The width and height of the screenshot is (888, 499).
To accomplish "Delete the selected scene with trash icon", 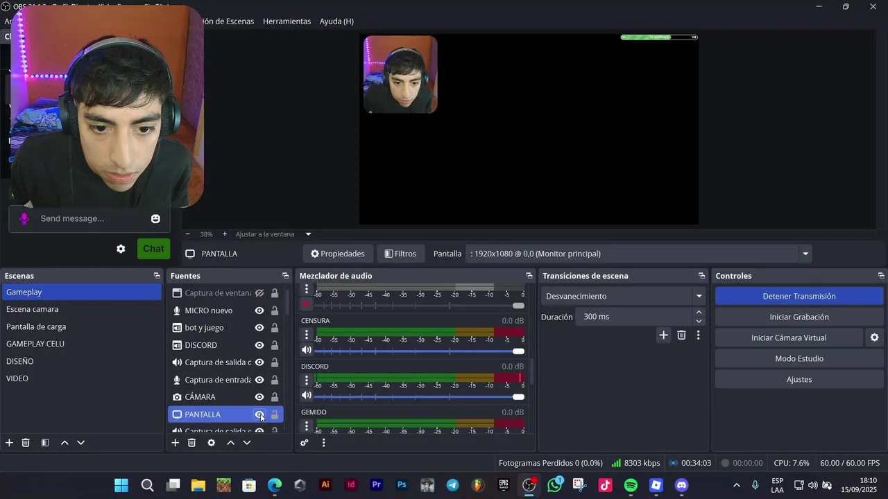I will point(26,443).
